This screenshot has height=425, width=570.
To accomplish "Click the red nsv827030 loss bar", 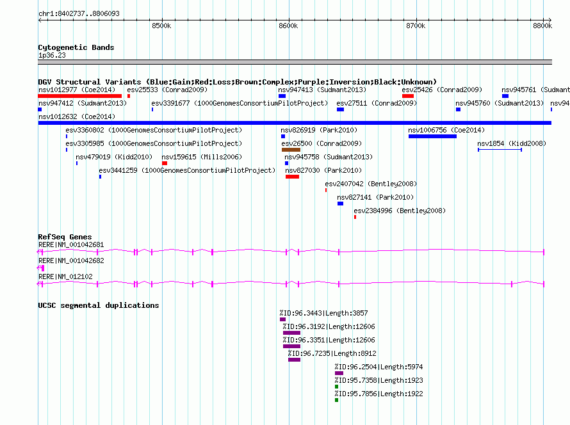I will [x=292, y=177].
